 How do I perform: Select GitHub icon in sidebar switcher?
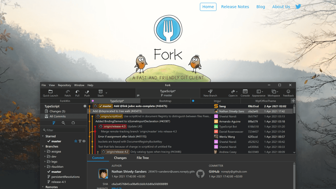[x=73, y=123]
